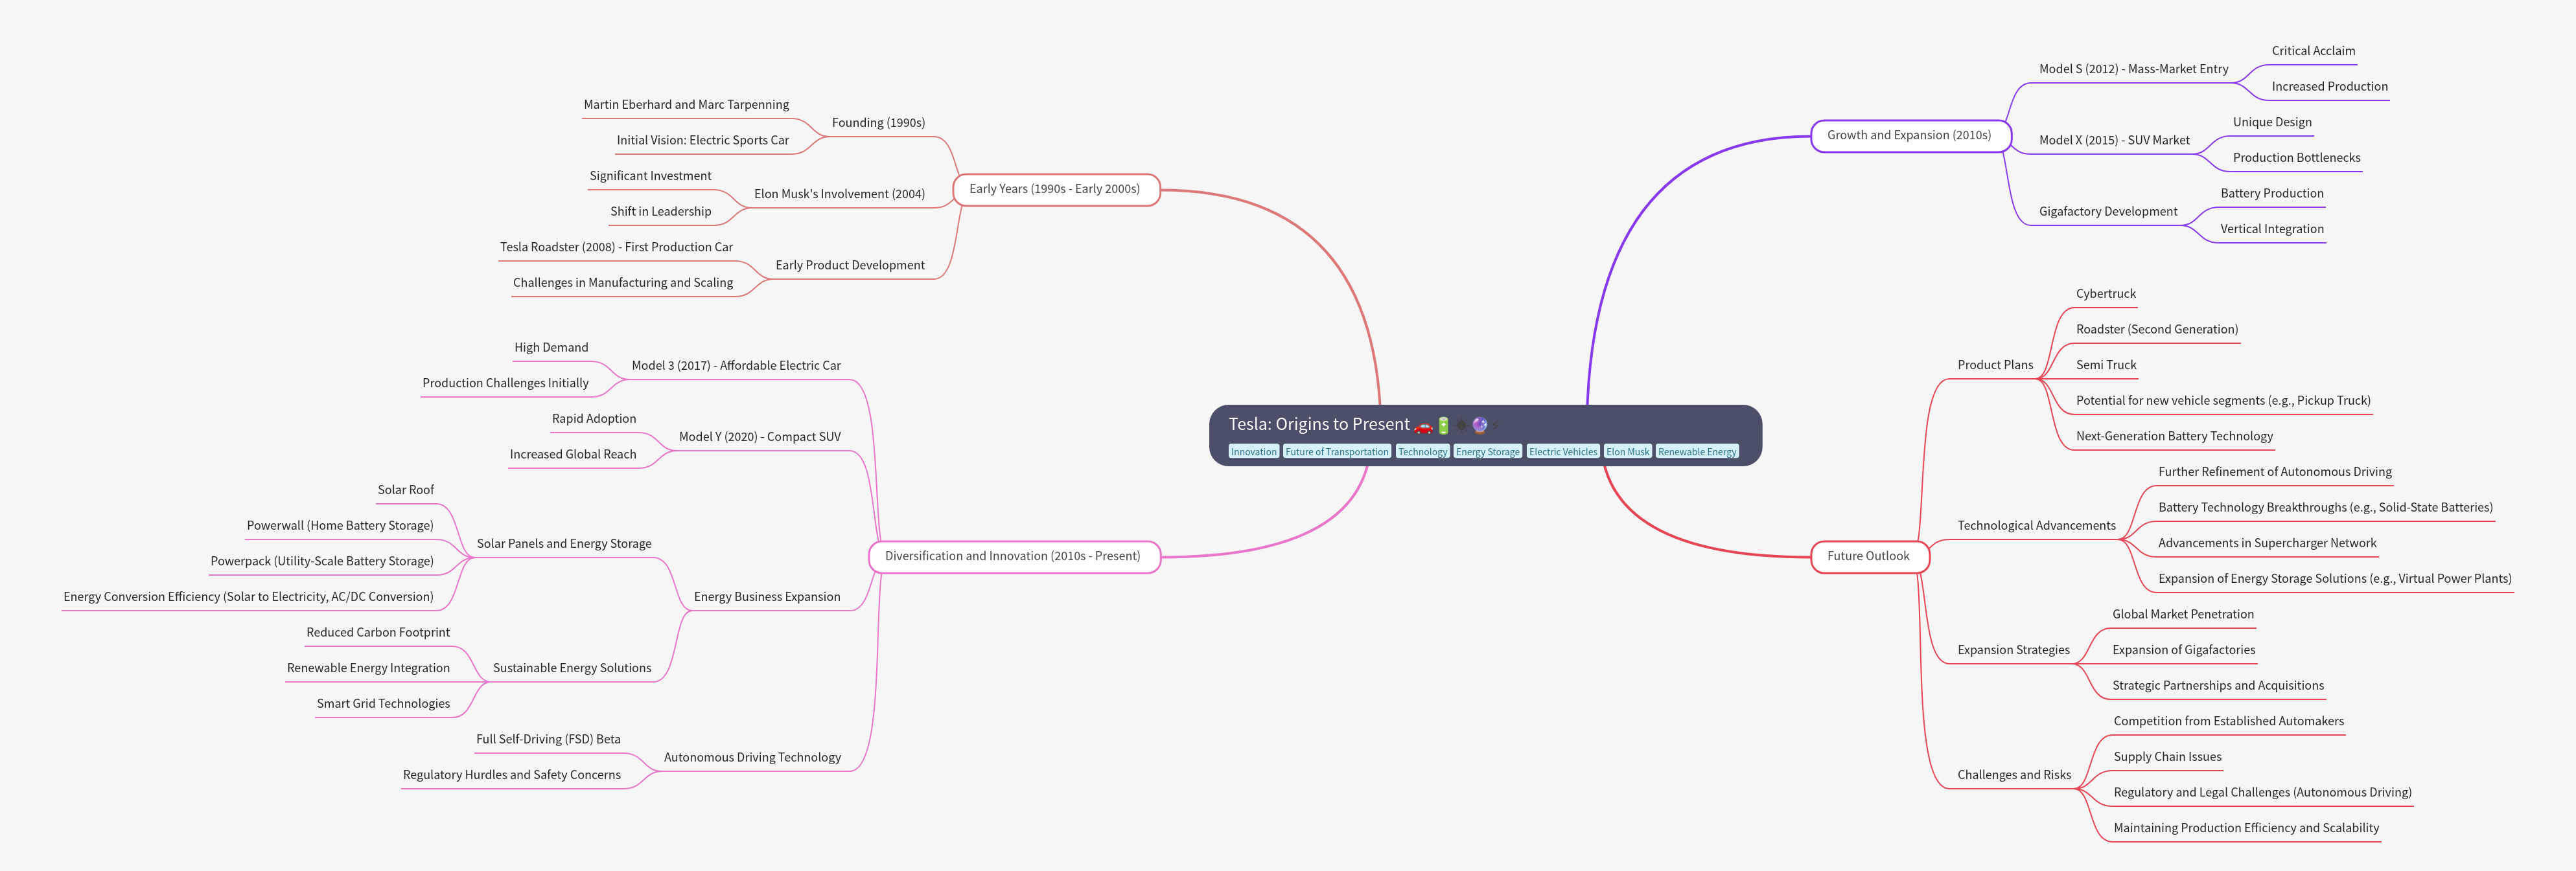Select Powerpack (Utility-Scale Battery Storage) leaf
The height and width of the screenshot is (871, 2576).
[322, 561]
